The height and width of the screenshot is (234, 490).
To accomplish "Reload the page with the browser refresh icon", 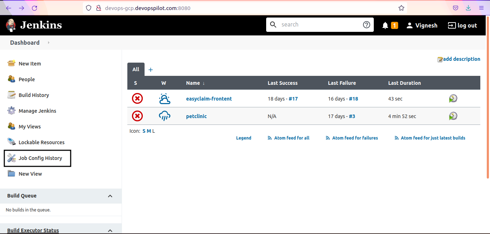I will tap(34, 8).
